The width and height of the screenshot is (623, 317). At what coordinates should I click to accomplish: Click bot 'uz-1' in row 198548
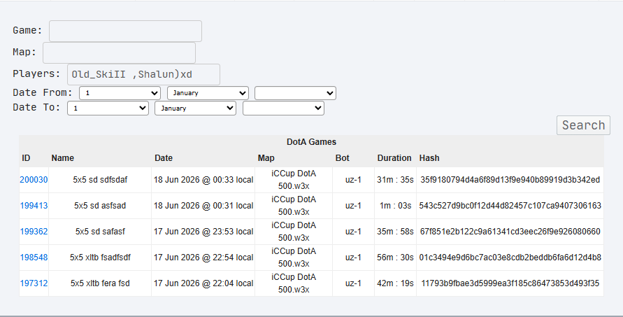click(353, 258)
